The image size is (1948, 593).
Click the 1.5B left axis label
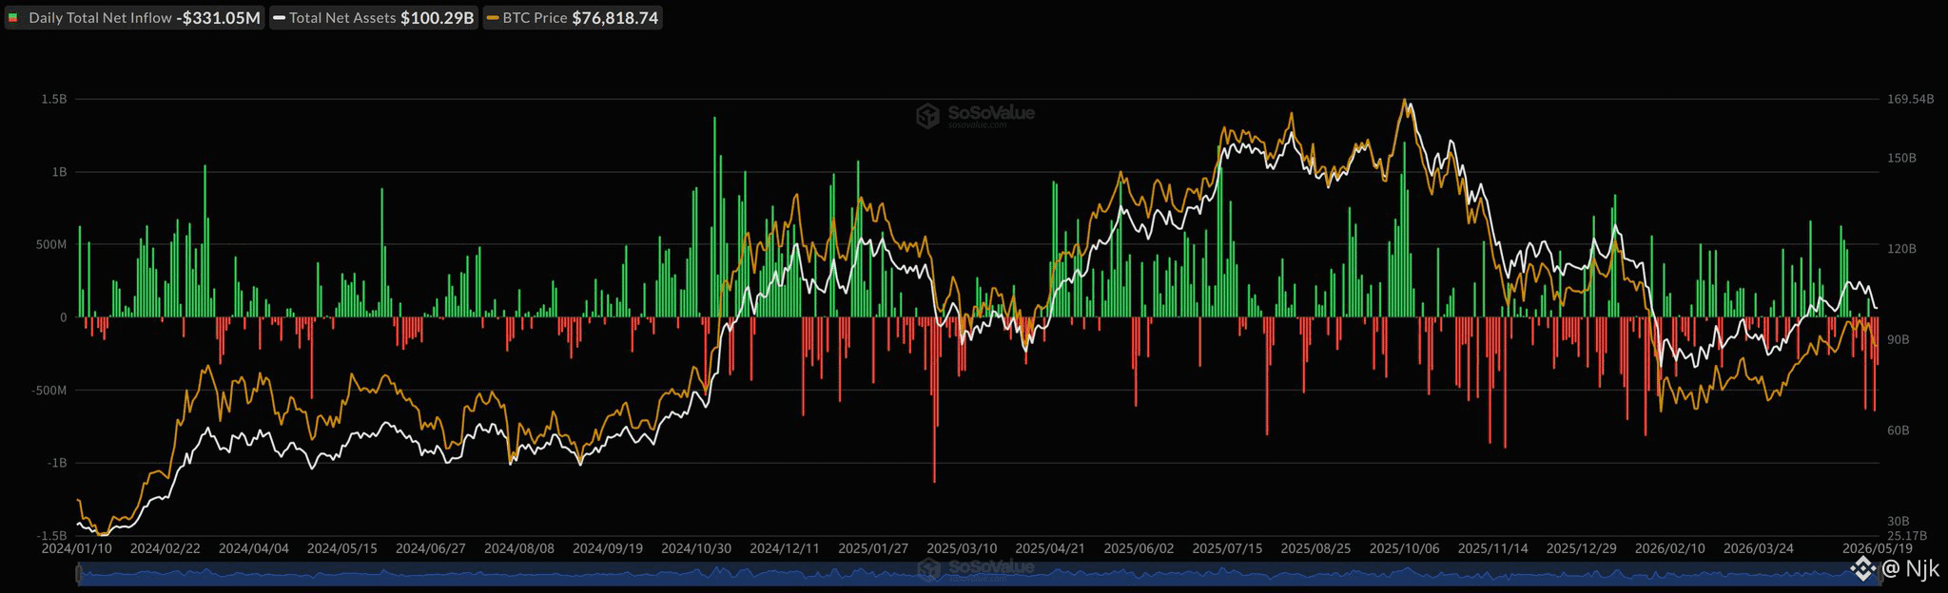click(x=54, y=100)
